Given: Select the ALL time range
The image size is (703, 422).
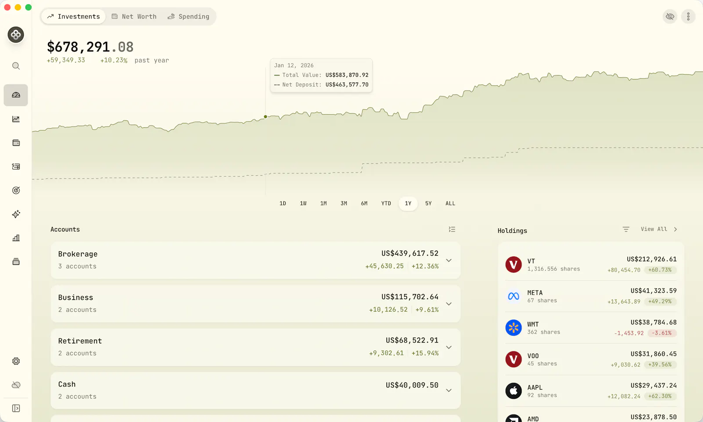Looking at the screenshot, I should point(450,203).
